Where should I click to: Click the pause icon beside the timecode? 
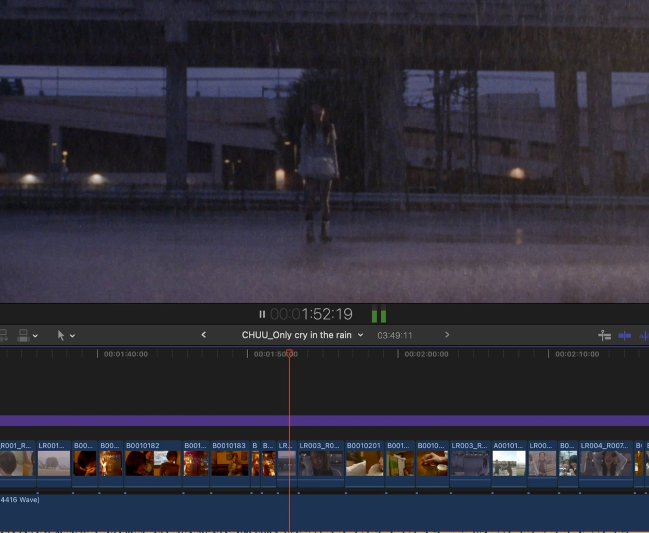[x=262, y=314]
